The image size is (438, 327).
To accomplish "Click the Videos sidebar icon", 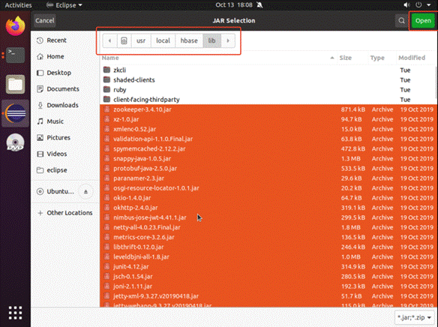I will point(40,154).
